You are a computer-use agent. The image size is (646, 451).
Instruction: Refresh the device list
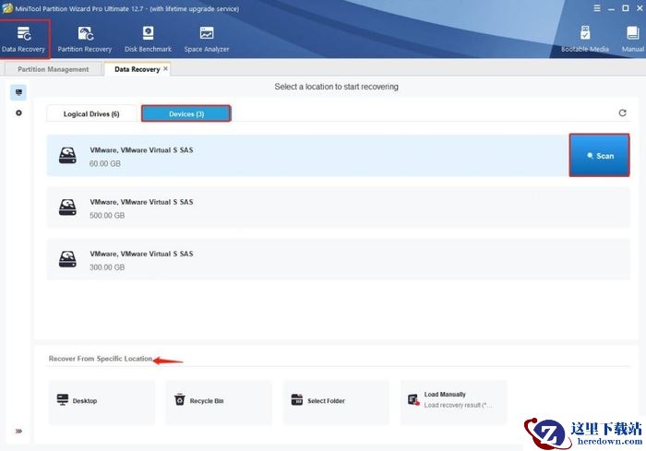pos(622,113)
